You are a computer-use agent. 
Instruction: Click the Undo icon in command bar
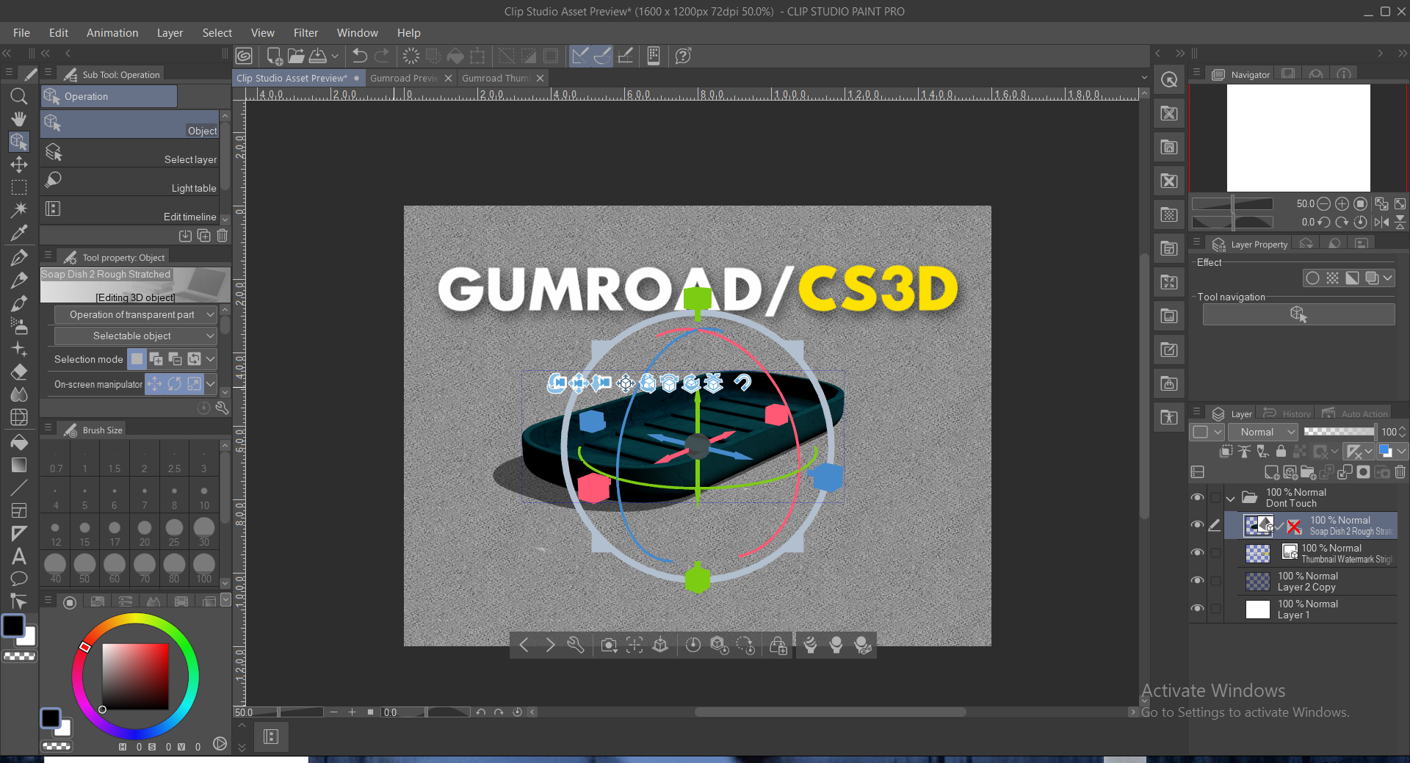[359, 56]
